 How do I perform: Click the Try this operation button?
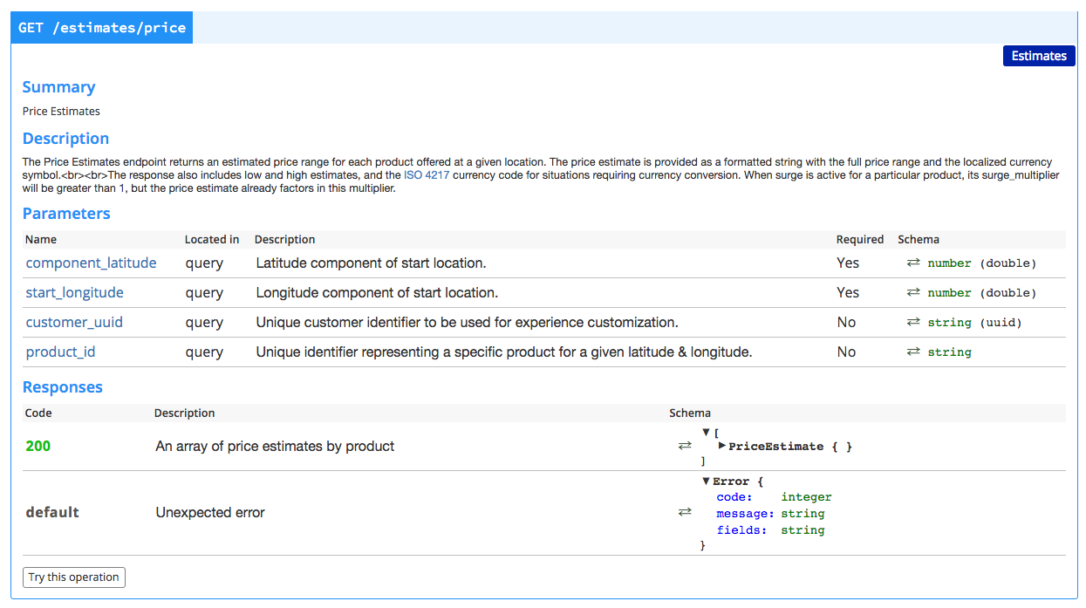tap(73, 577)
